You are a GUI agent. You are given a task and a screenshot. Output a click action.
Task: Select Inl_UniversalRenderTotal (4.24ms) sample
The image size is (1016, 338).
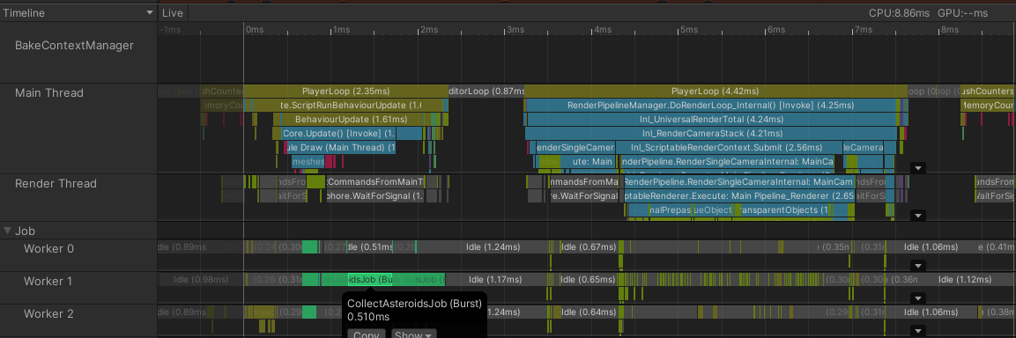click(x=711, y=119)
